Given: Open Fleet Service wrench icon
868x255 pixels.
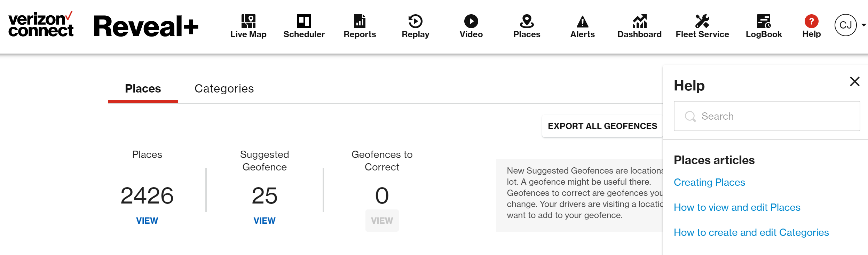Looking at the screenshot, I should (x=702, y=22).
